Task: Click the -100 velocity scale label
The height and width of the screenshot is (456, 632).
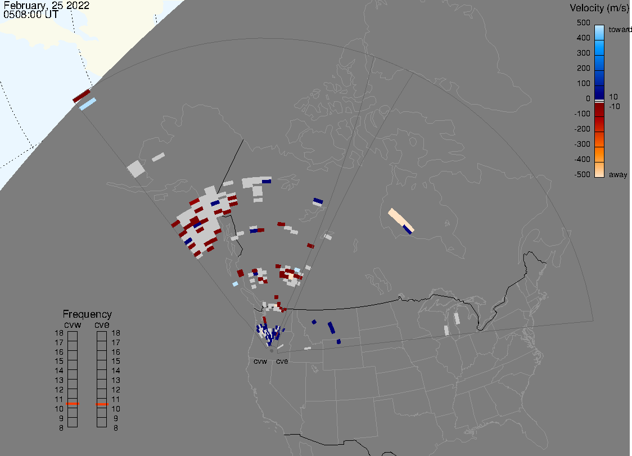Action: (582, 114)
